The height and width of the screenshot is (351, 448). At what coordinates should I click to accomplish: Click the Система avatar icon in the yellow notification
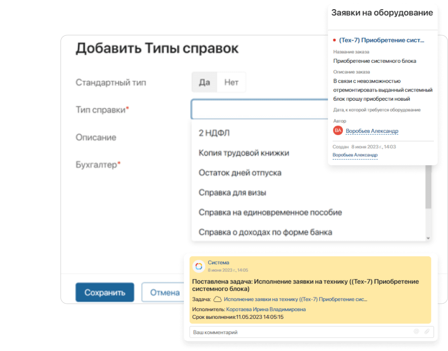click(199, 266)
